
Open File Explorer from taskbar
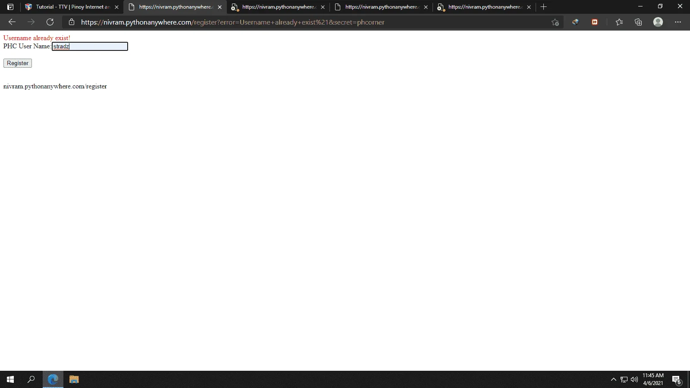point(74,379)
